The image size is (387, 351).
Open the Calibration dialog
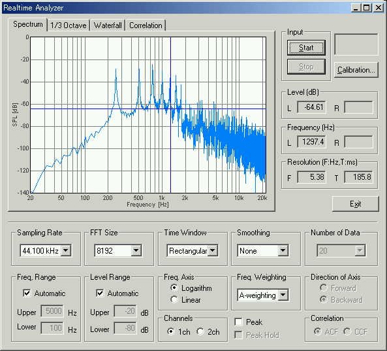[356, 70]
